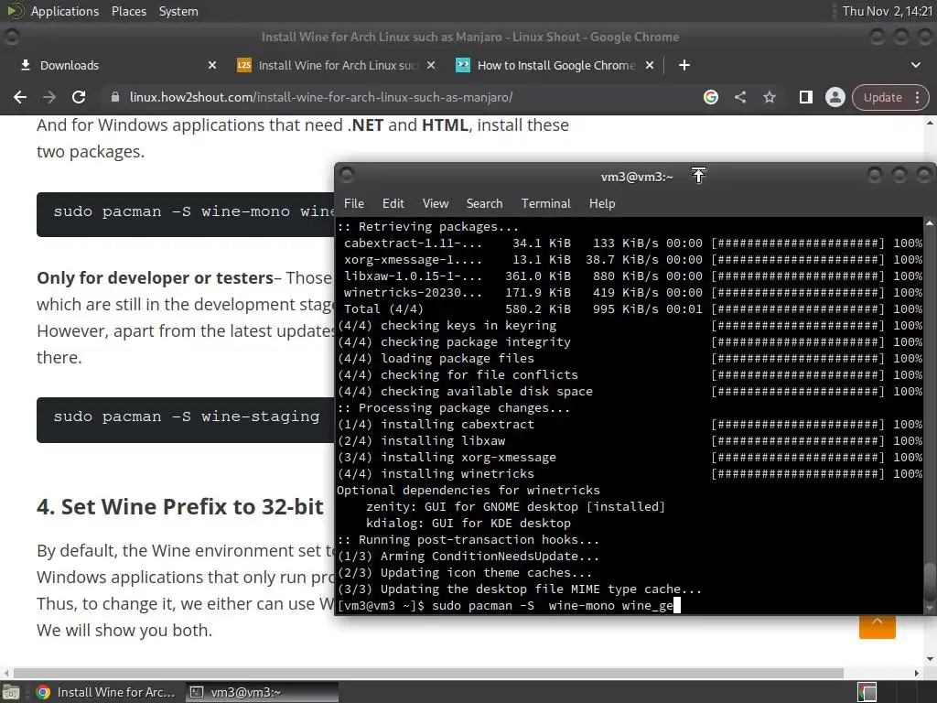The image size is (937, 703).
Task: Click the download icon on Downloads tab
Action: pos(25,65)
